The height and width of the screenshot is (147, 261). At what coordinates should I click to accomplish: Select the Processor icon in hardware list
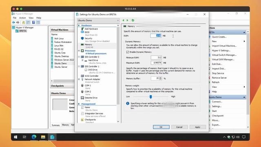(82, 51)
